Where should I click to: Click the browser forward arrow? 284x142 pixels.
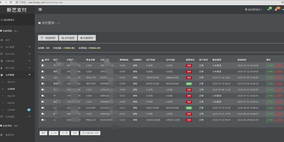[x=7, y=2]
